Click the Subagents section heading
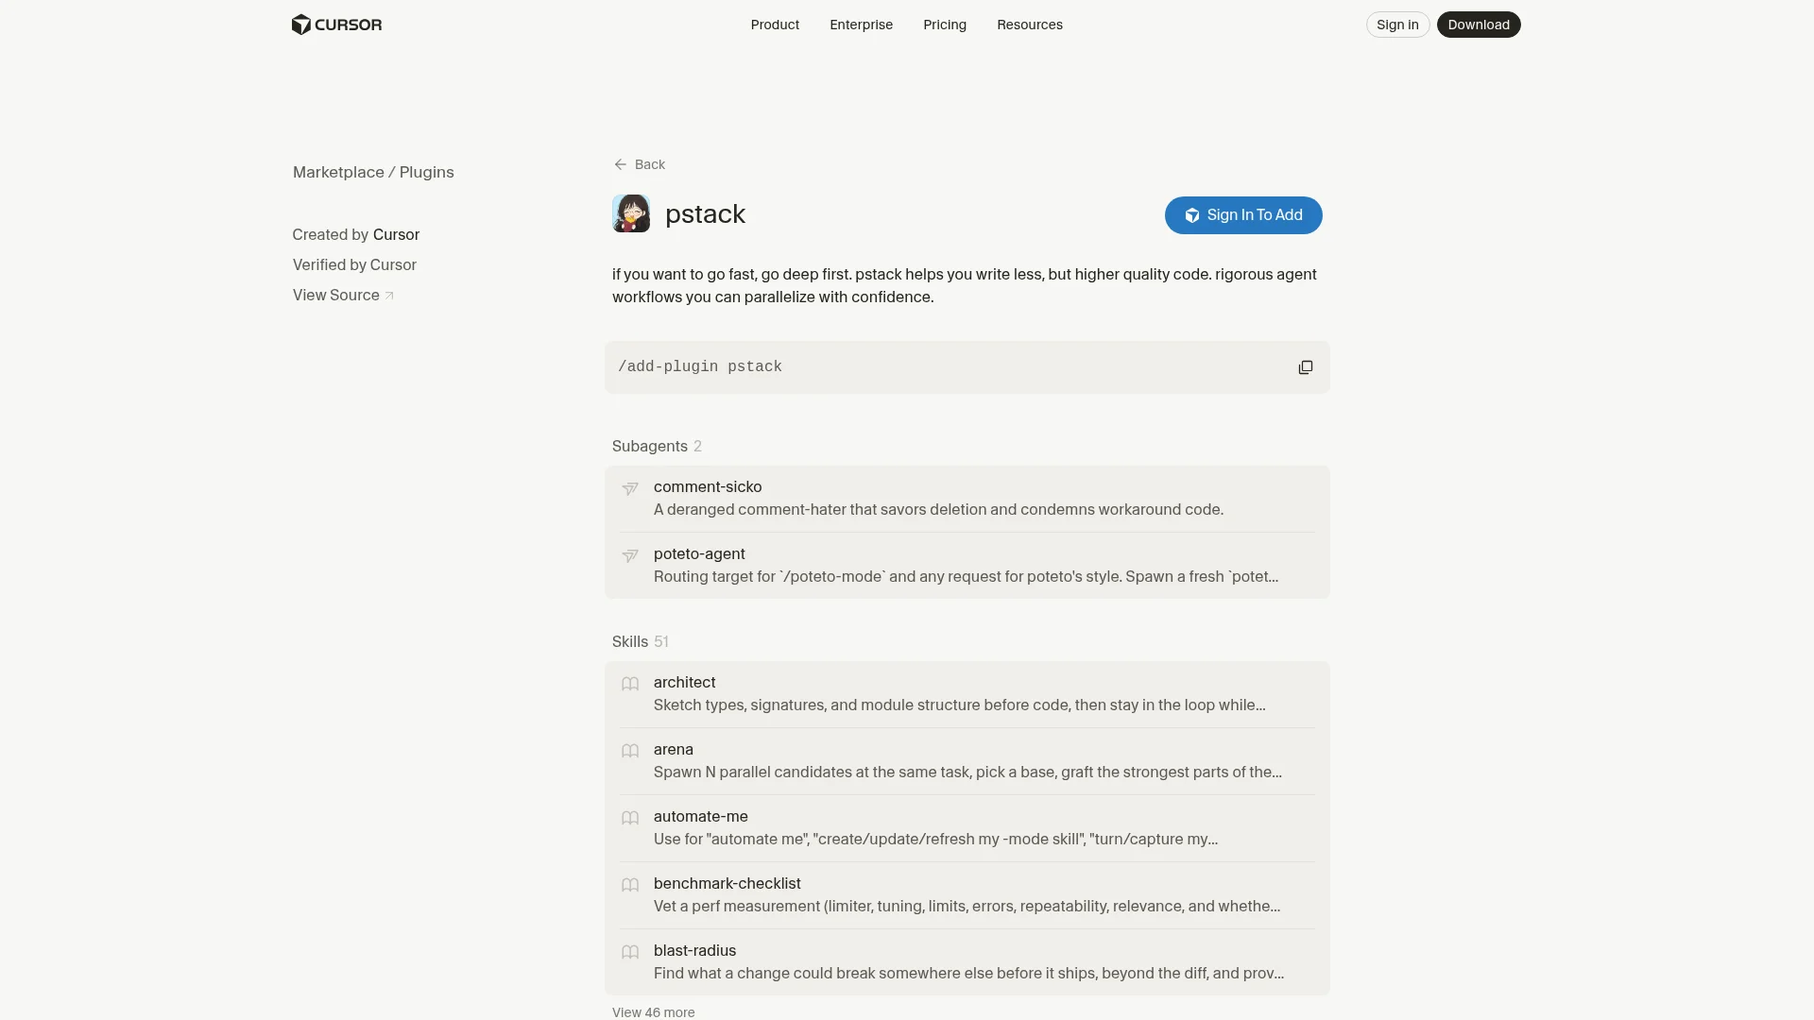This screenshot has height=1020, width=1814. (649, 446)
